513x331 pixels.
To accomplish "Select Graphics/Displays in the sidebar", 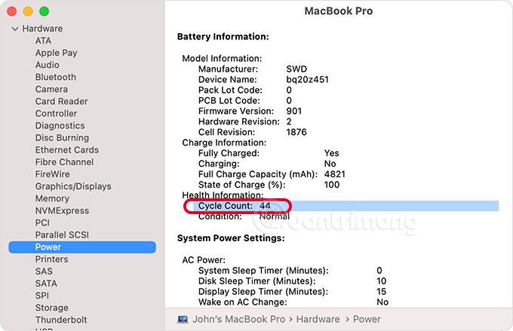I will pyautogui.click(x=72, y=186).
